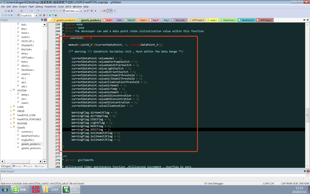Expand the CORE group in project tree
310x194 pixels.
tap(11, 107)
